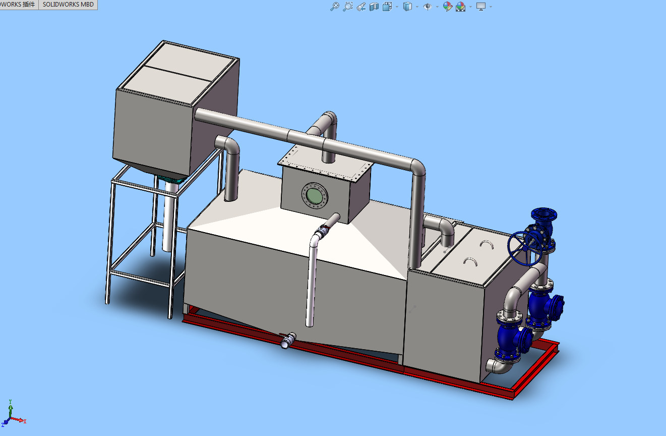
Task: Expand the View Settings dropdown arrow
Action: point(491,7)
